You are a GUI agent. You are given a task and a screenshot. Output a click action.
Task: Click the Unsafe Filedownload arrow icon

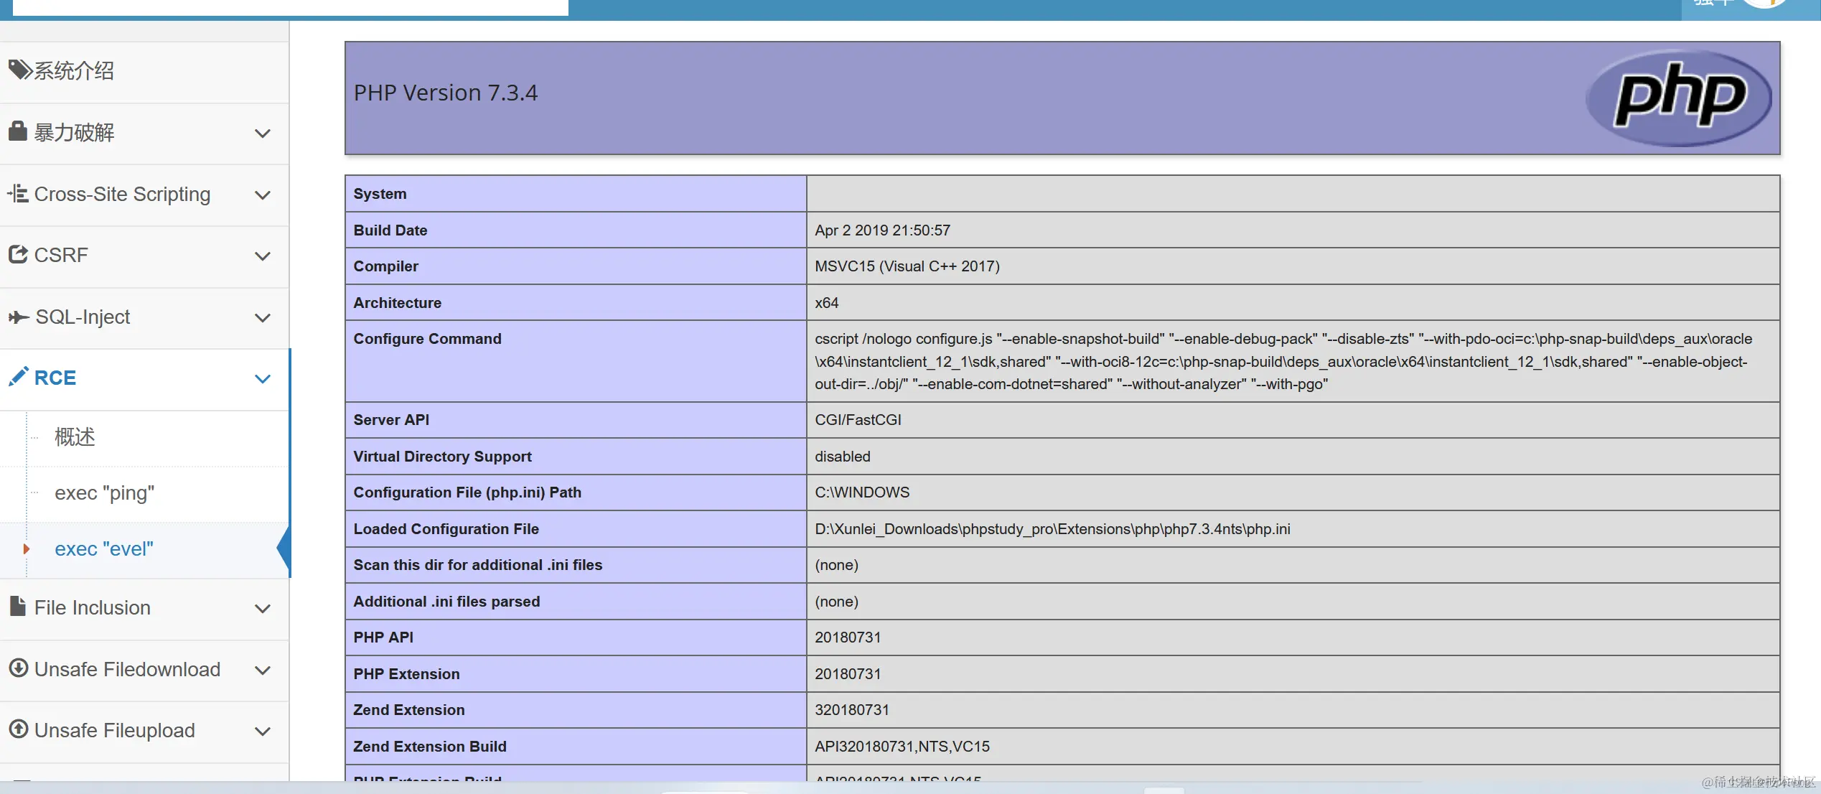pos(18,668)
